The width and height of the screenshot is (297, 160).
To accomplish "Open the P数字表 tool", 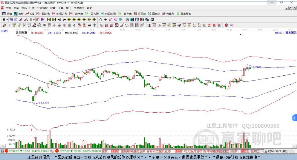I will point(76,14).
